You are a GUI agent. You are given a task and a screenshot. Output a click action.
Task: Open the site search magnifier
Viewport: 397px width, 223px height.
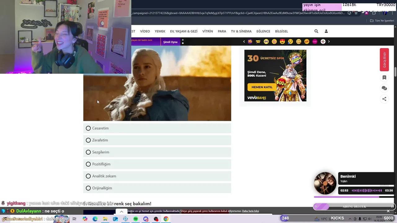316,31
